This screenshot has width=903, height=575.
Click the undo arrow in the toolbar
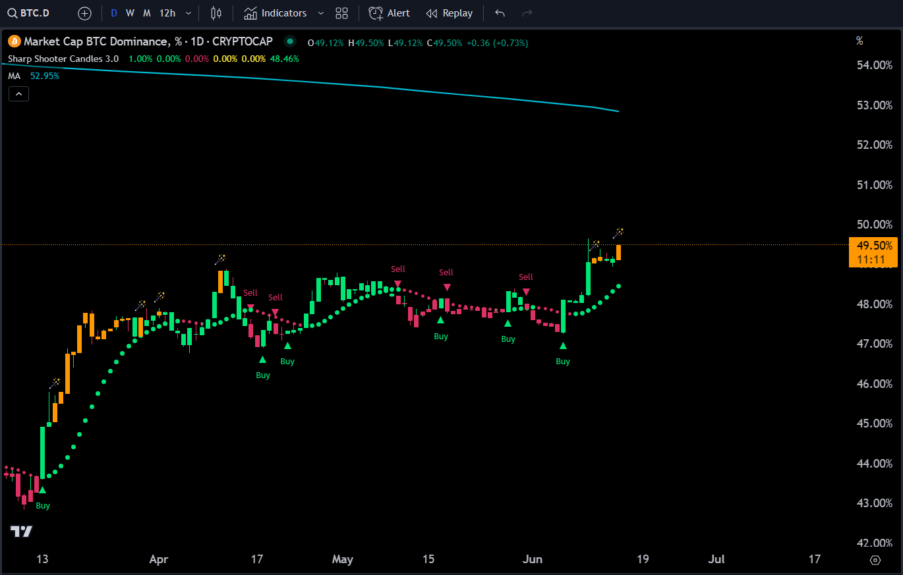click(499, 13)
